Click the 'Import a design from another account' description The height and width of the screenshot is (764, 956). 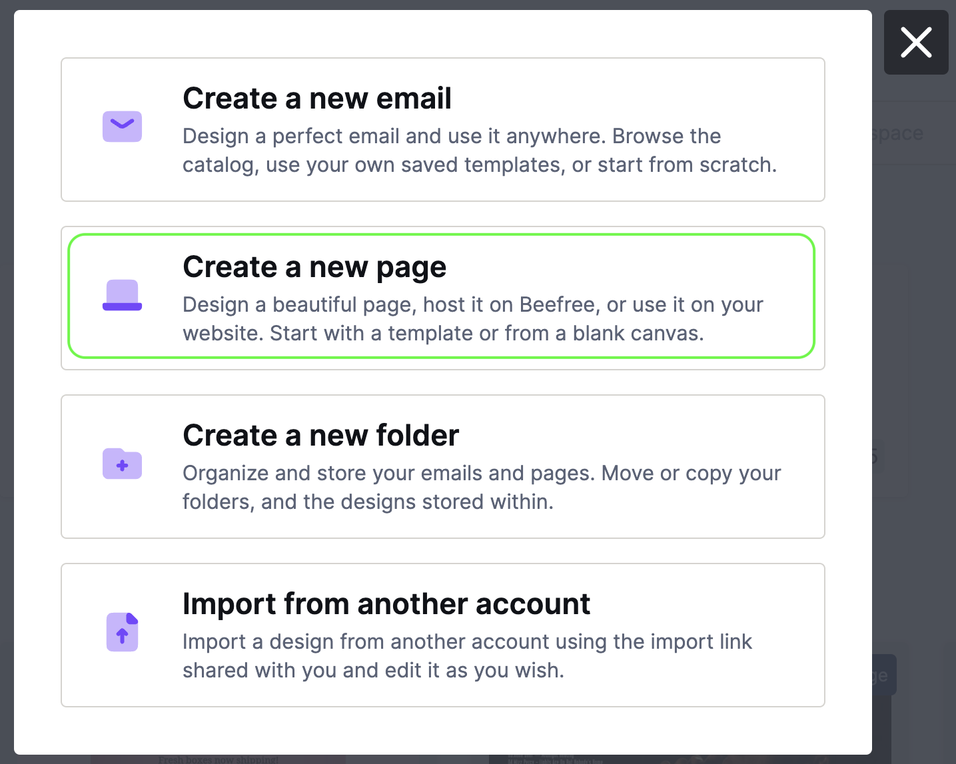(467, 656)
